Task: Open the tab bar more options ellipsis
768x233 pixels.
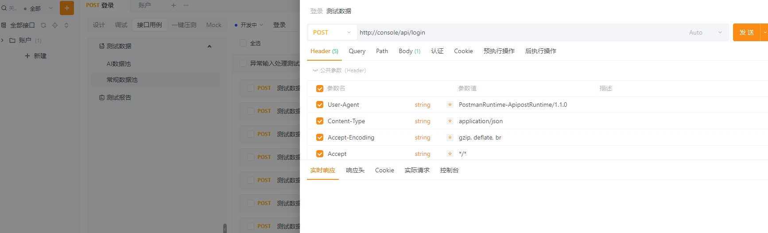Action: pyautogui.click(x=186, y=5)
